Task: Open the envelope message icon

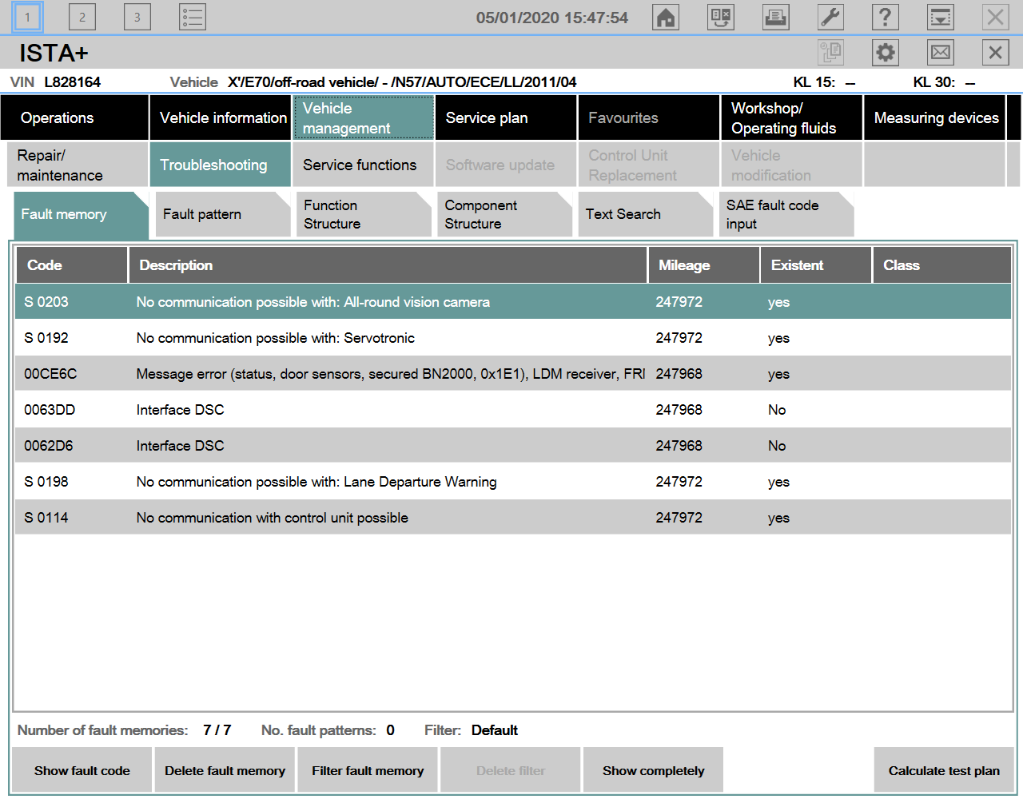Action: pyautogui.click(x=941, y=53)
